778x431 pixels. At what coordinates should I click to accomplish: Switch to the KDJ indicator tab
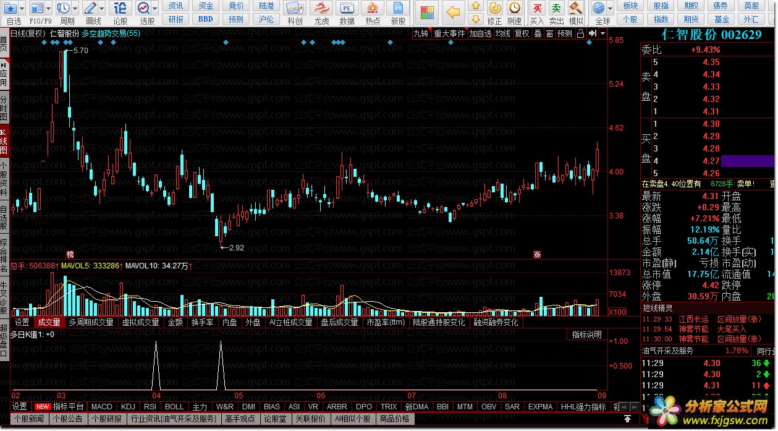128,407
